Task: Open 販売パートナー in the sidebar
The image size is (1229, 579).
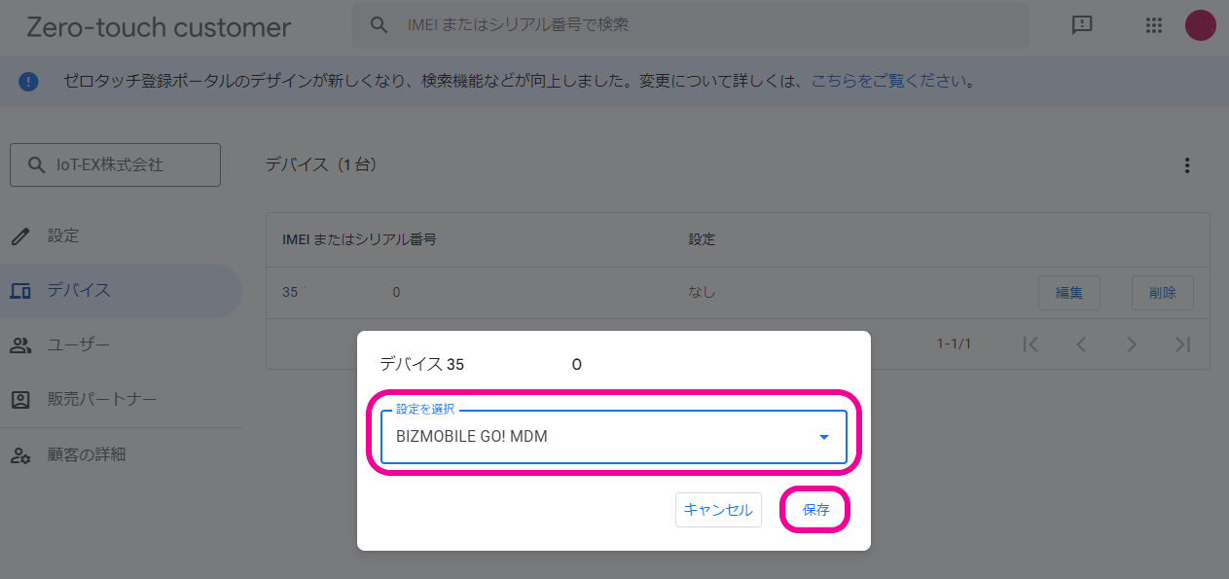Action: click(x=101, y=399)
